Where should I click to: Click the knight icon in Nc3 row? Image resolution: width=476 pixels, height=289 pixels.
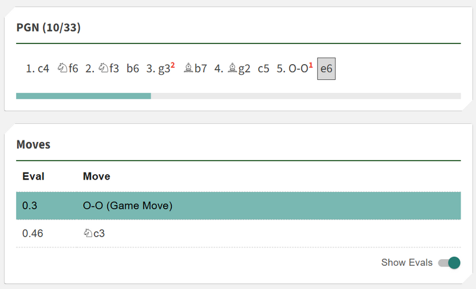[x=87, y=234]
